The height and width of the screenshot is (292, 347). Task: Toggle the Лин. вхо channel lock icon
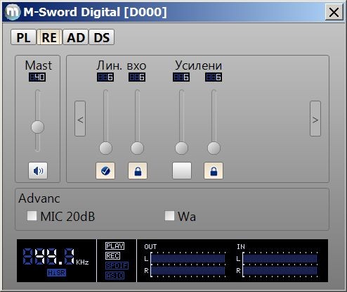coord(138,171)
